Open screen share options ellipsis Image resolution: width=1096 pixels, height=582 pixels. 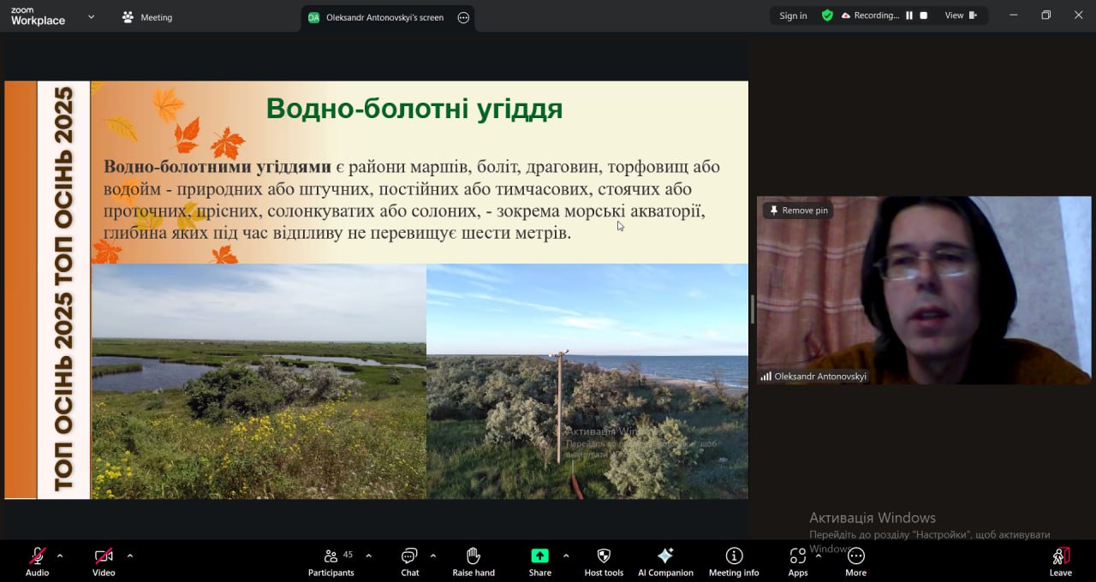463,17
